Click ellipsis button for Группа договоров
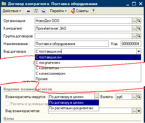This screenshot has height=123, width=145. (x=134, y=36)
